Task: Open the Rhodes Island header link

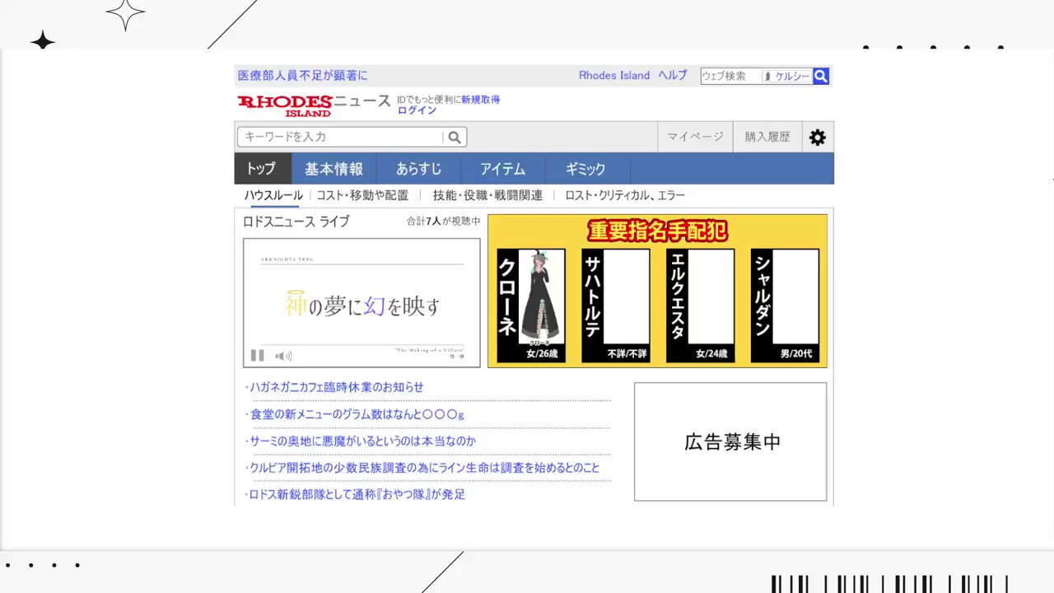Action: 614,76
